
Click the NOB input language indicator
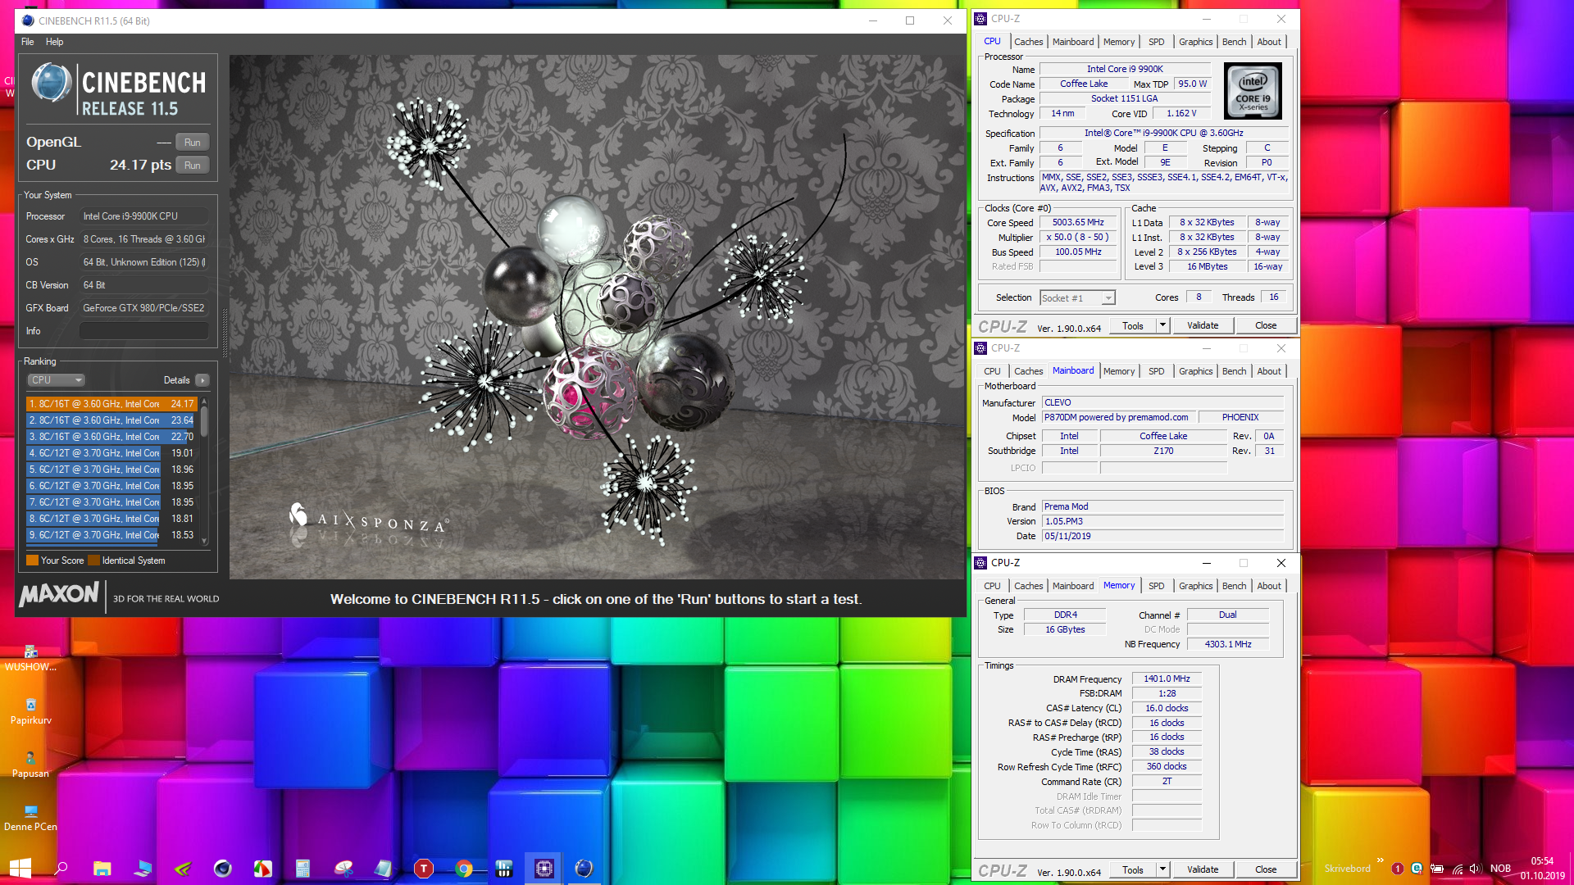[1500, 869]
